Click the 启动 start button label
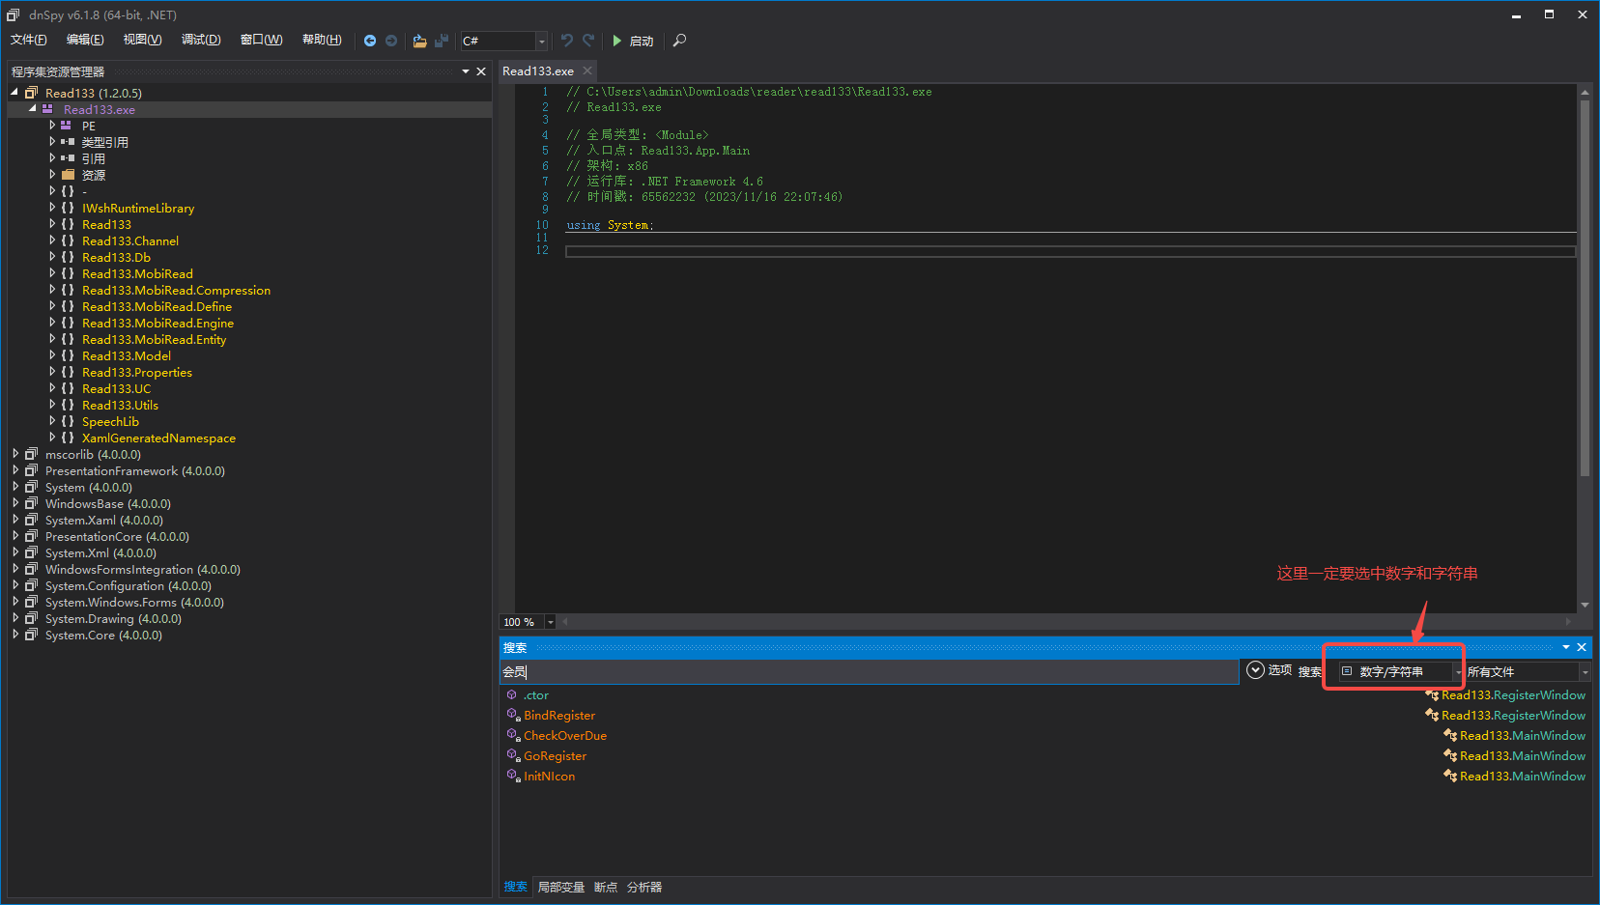The height and width of the screenshot is (905, 1600). (642, 41)
